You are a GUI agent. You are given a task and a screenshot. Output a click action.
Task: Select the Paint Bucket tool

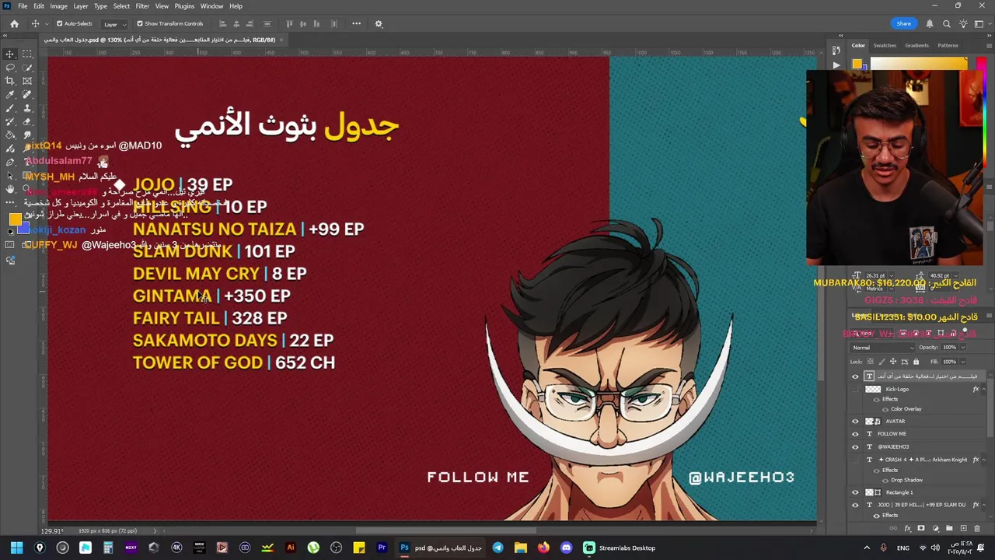pos(10,135)
